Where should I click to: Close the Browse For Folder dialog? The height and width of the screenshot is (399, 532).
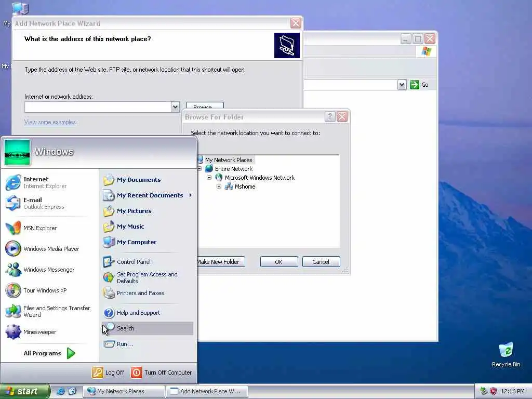pos(342,117)
